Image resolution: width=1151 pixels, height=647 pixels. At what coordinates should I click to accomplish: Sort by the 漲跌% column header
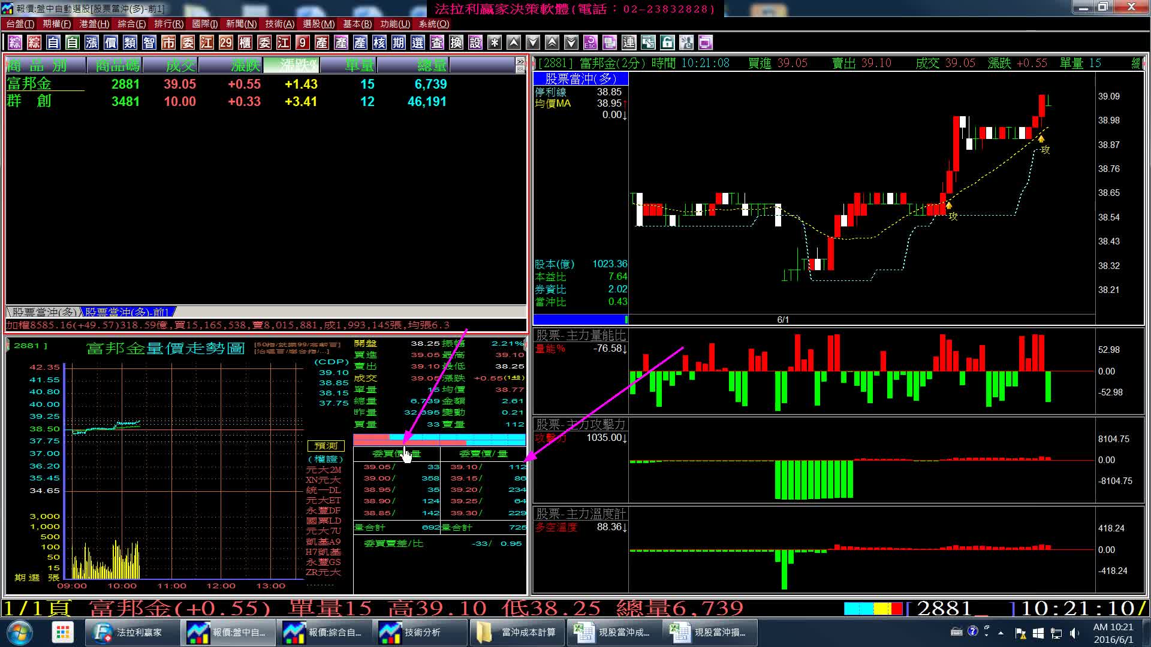pos(291,65)
